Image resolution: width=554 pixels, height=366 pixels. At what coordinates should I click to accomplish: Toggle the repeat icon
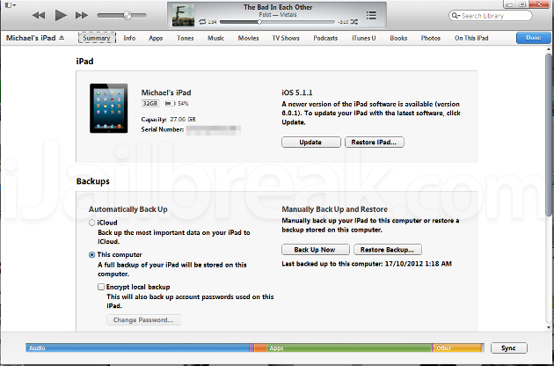[x=202, y=22]
